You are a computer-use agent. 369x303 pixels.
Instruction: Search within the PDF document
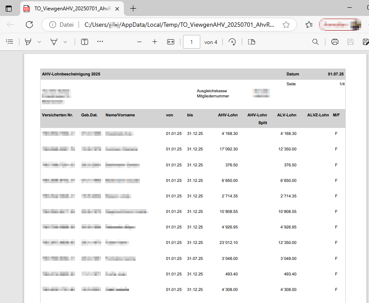(315, 42)
